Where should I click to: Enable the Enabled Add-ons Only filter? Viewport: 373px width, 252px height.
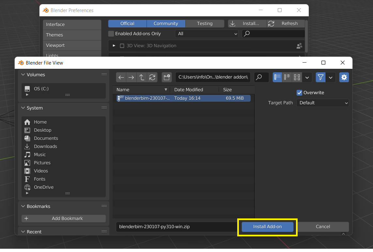[x=111, y=34]
